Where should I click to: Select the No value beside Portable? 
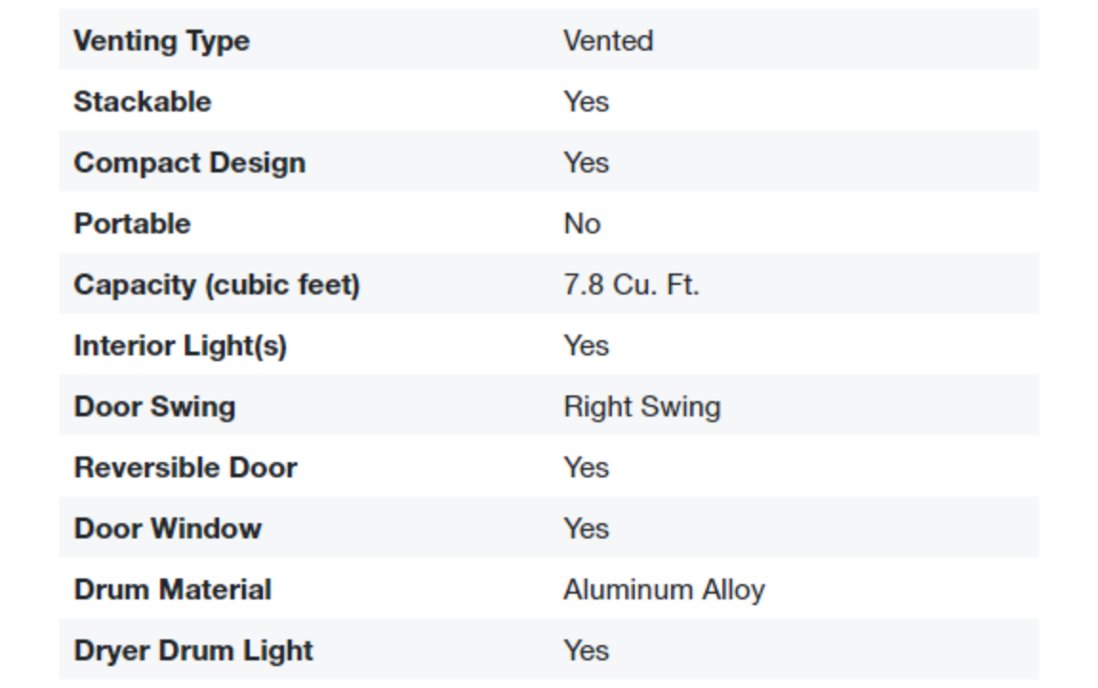(x=581, y=224)
